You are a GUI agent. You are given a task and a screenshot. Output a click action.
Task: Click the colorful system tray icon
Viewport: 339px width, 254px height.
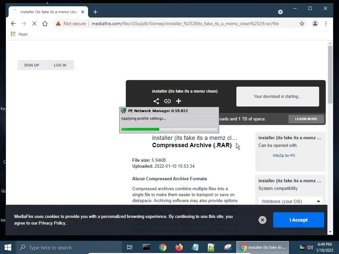(x=302, y=247)
